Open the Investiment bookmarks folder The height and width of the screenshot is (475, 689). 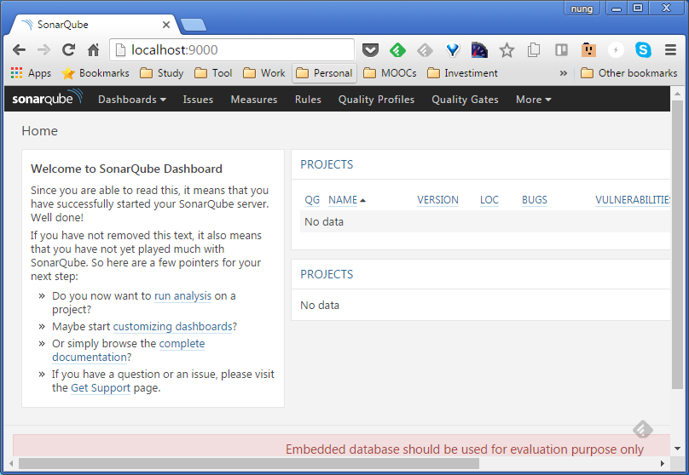pyautogui.click(x=462, y=73)
